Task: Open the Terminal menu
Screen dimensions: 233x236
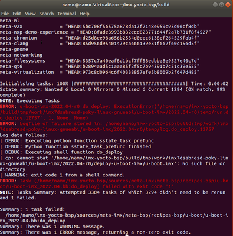Action: point(67,14)
